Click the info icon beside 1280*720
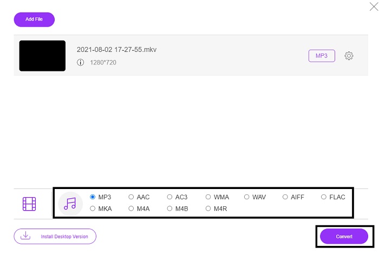379x254 pixels. coord(80,62)
